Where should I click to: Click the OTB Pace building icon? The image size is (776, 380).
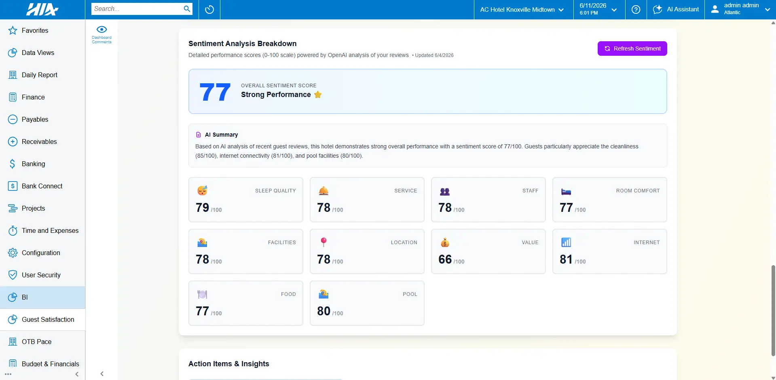coord(13,342)
